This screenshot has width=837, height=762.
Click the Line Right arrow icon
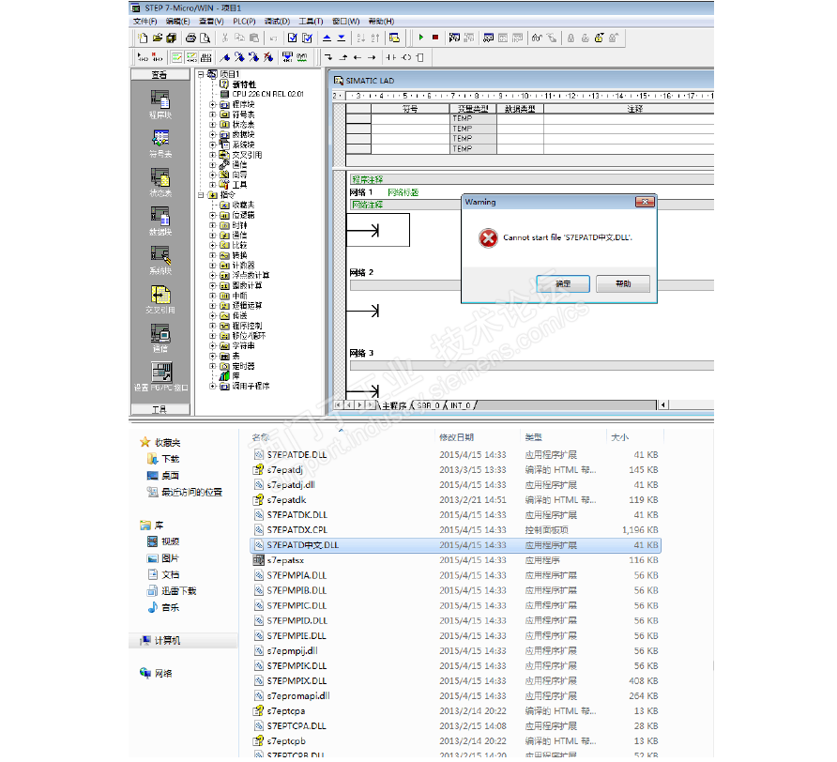(x=372, y=57)
